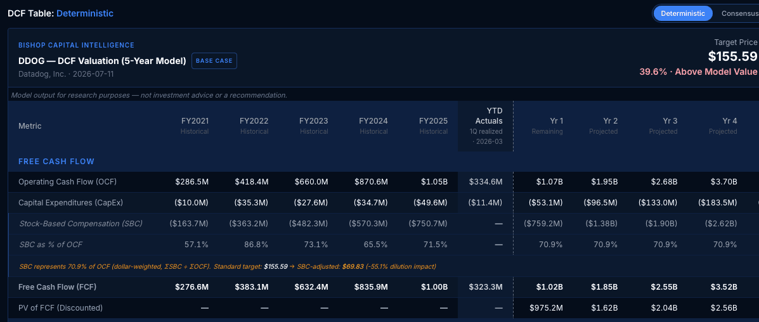Click the Operating Cash Flow (OCF) row label

coord(67,182)
